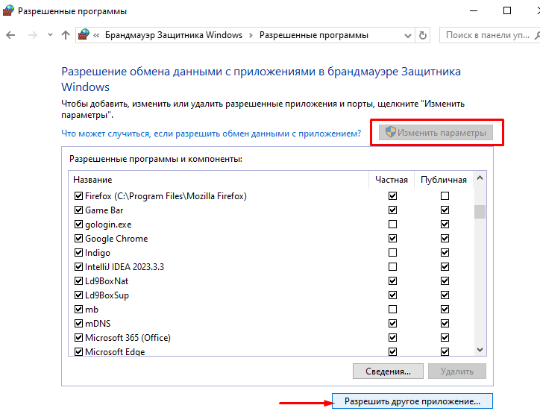Viewport: 540px width, 414px height.
Task: Click the window title firewall icon
Action: [8, 10]
